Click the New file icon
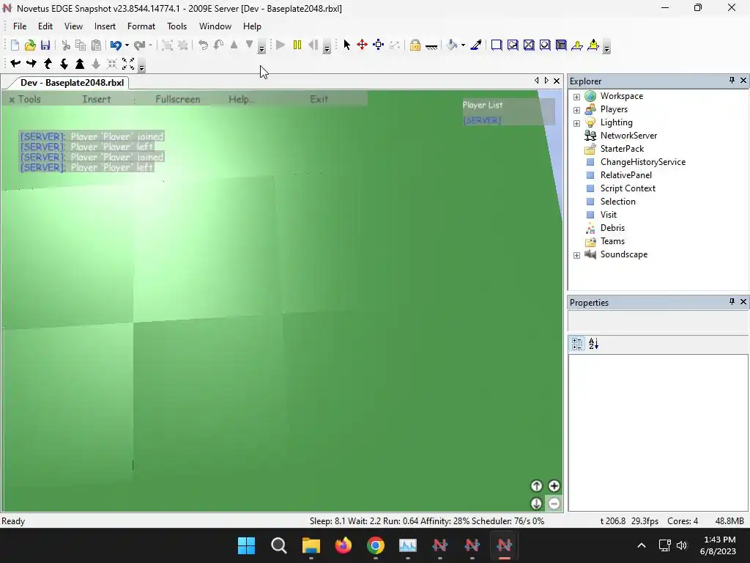Screen dimensions: 750x563 coord(15,45)
